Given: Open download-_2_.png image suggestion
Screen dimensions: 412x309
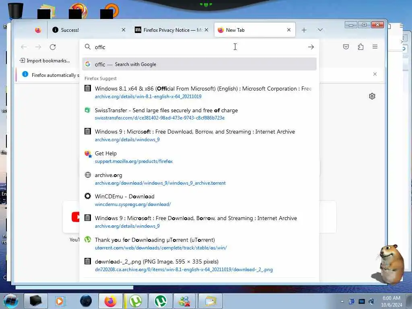Looking at the screenshot, I should coord(199,266).
